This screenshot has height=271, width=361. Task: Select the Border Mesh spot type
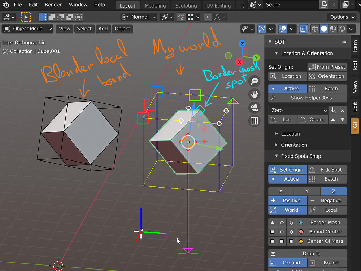321,222
